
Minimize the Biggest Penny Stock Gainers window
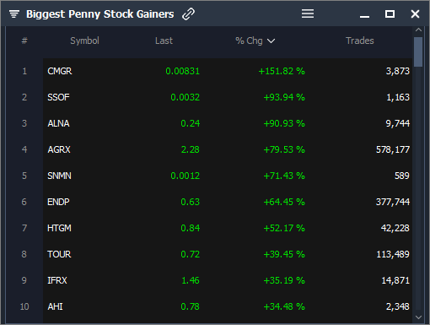pyautogui.click(x=364, y=17)
